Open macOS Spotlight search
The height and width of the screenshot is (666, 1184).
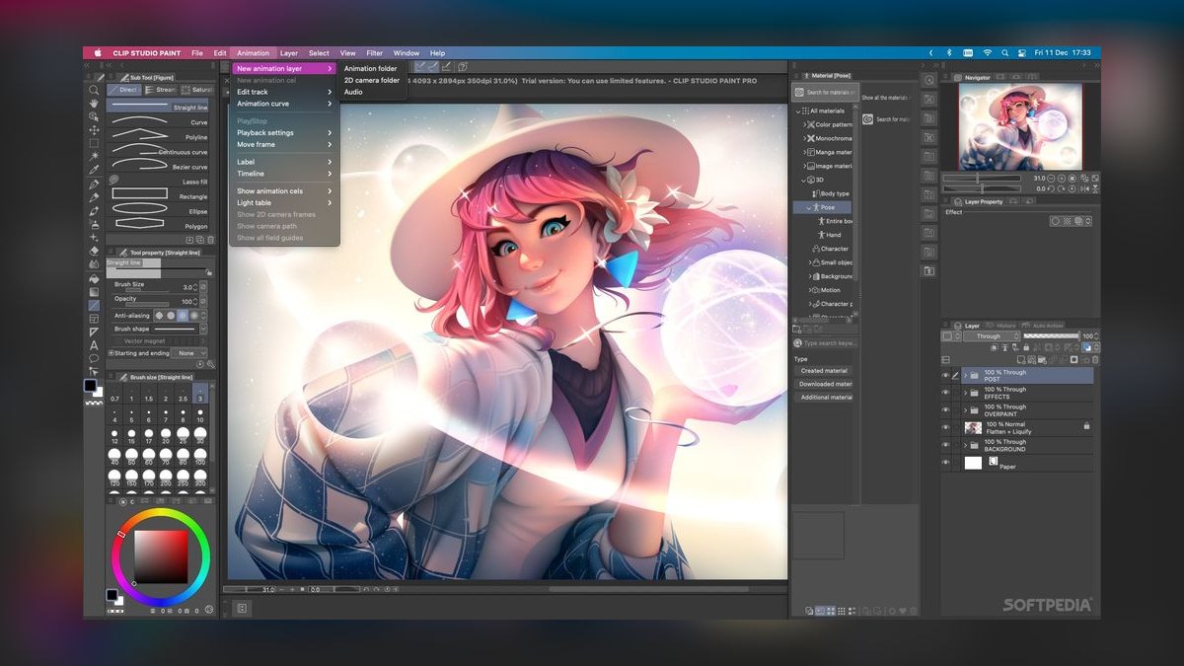coord(1006,53)
